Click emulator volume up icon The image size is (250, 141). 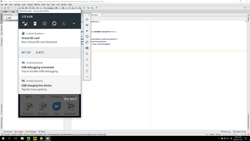(87, 25)
